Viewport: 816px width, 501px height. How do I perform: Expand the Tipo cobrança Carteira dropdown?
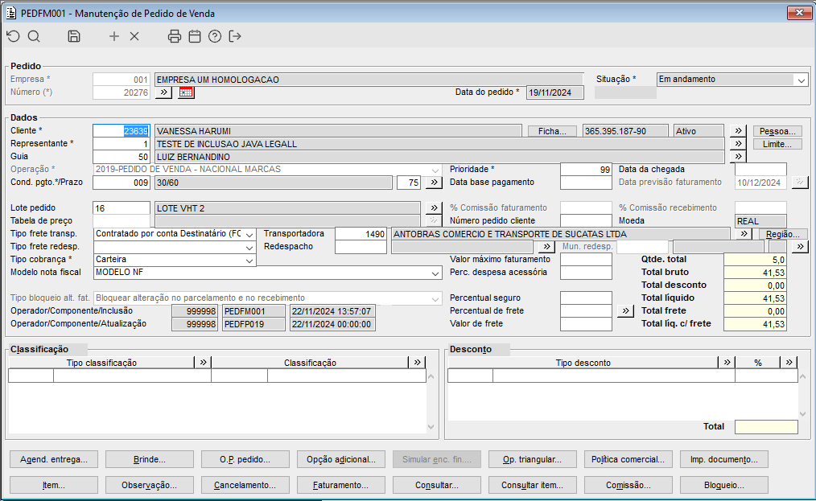click(249, 260)
